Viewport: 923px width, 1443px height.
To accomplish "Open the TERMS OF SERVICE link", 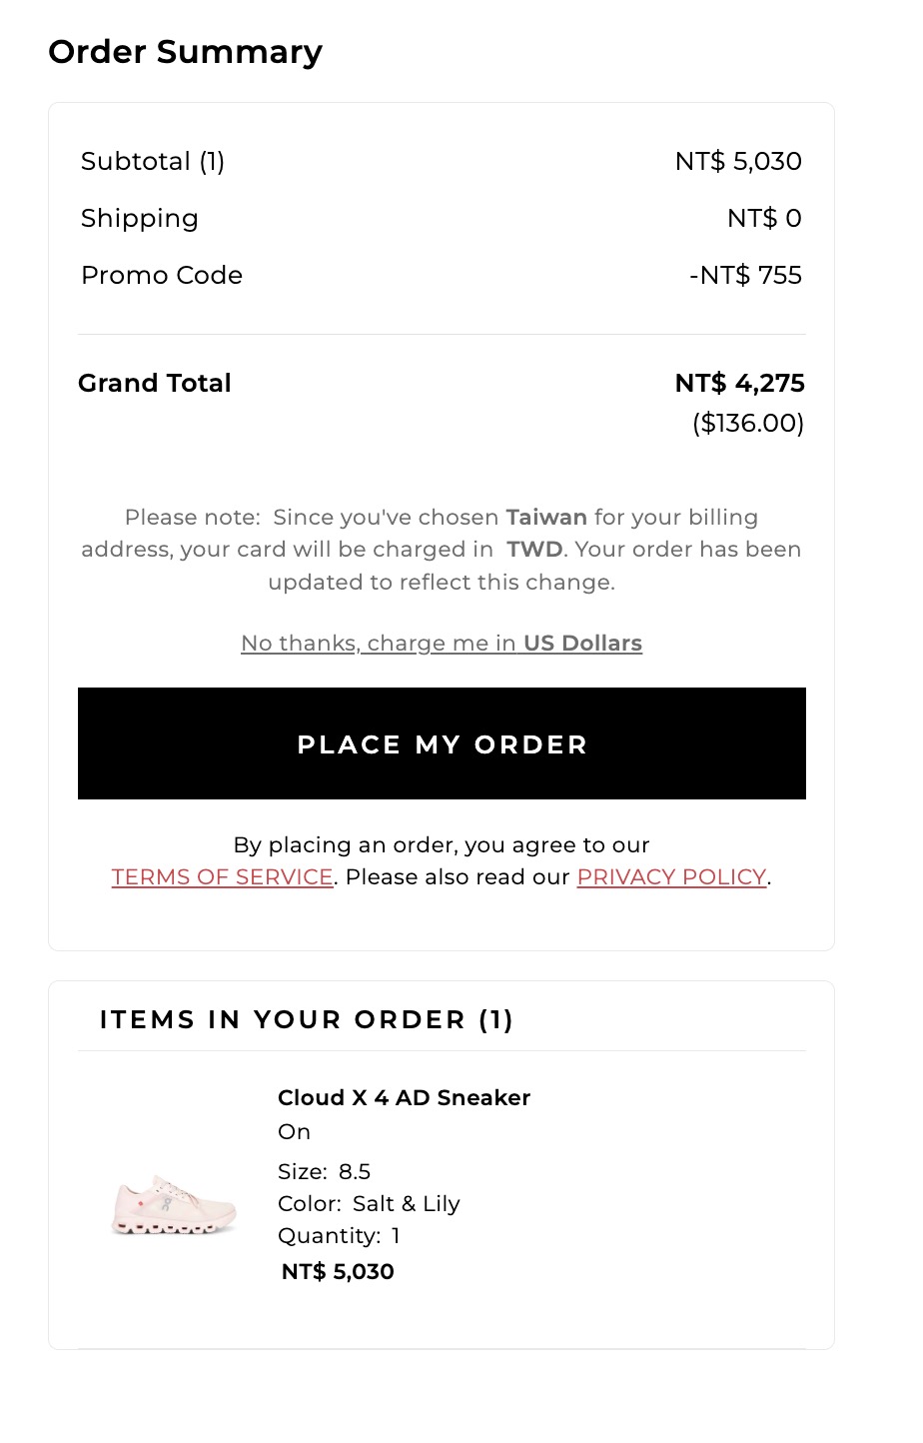I will click(x=222, y=876).
